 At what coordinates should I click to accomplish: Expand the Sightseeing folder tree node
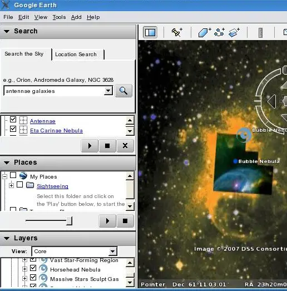[11, 185]
